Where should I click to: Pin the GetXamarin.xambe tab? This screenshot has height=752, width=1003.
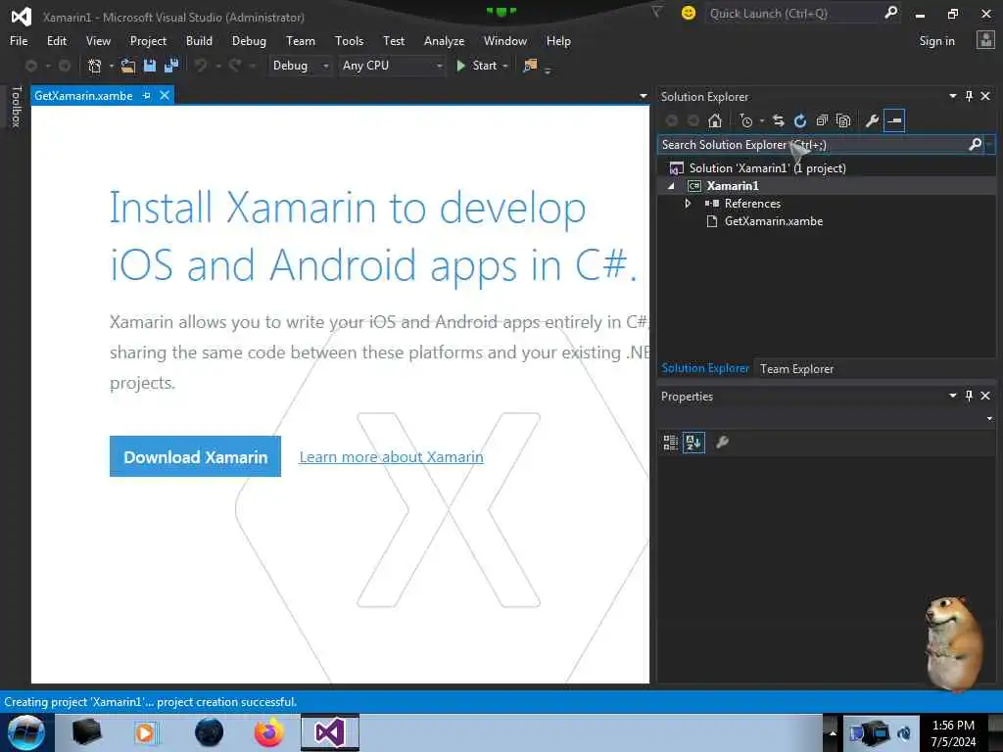(147, 95)
